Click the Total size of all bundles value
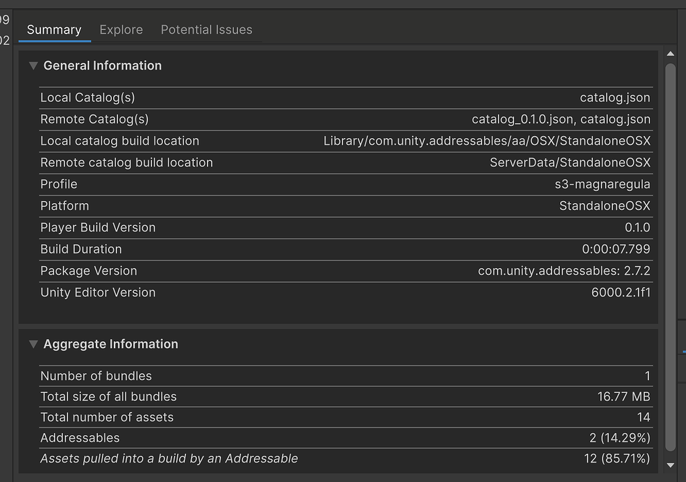 tap(624, 396)
